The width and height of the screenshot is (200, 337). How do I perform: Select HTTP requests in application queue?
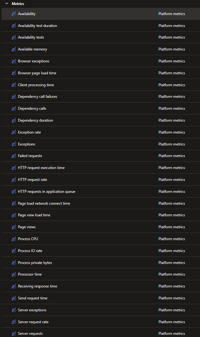46,192
